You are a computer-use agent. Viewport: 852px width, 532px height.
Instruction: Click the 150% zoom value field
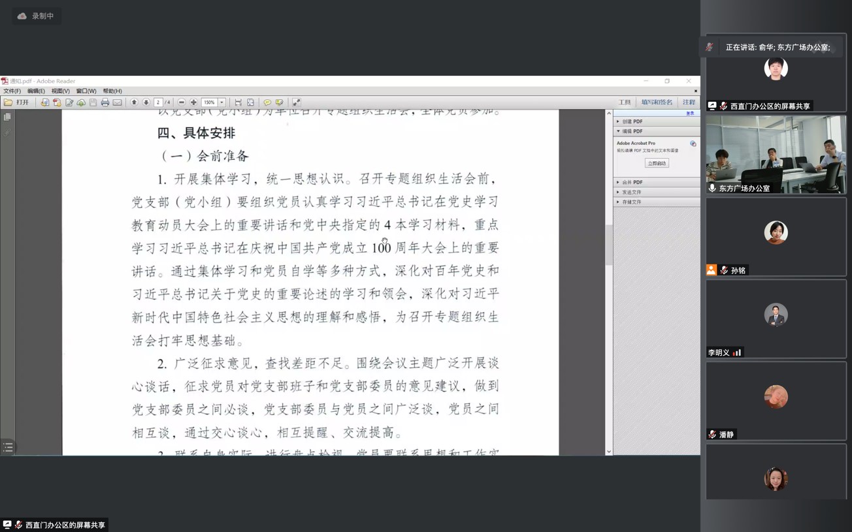209,102
